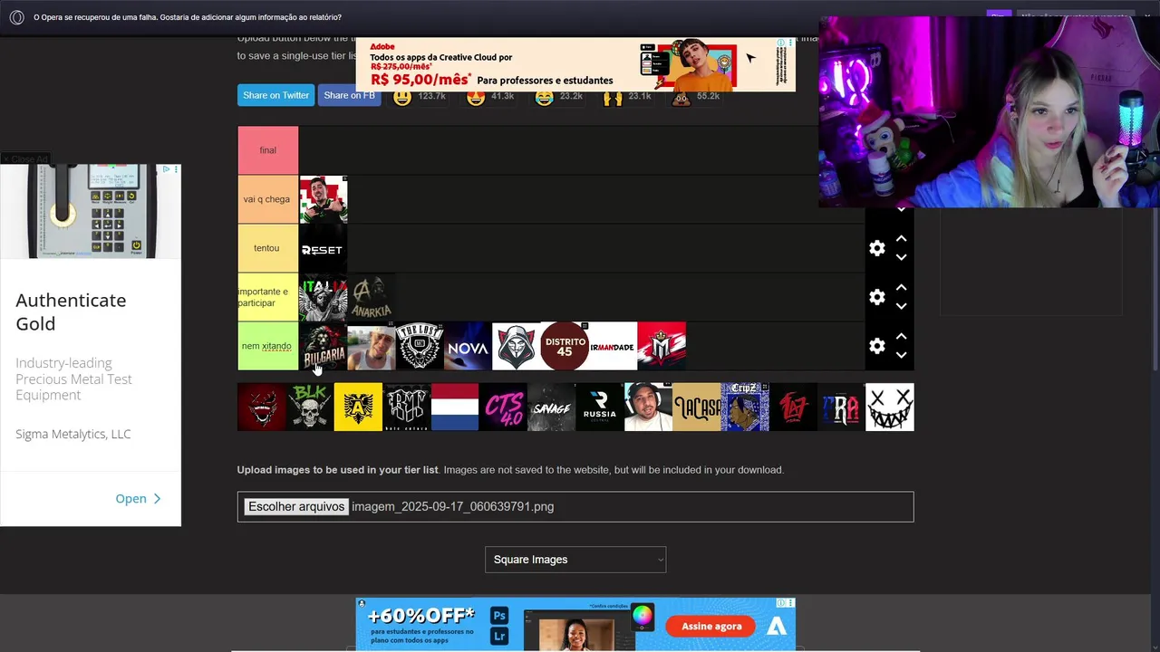
Task: Pick the red-blue RA logo tile
Action: pos(841,407)
